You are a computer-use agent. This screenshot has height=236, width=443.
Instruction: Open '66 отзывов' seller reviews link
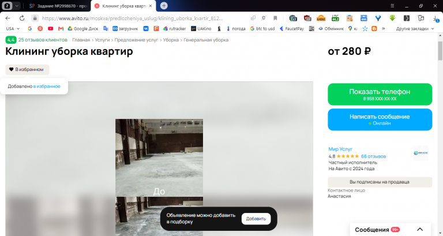(x=373, y=156)
